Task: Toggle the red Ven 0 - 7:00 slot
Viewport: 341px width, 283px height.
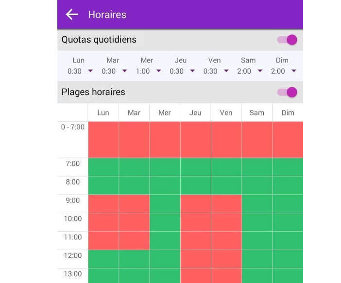Action: [x=226, y=140]
